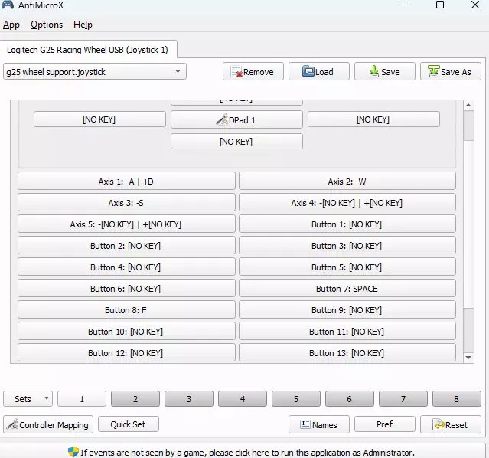Assign a key to Button 10
This screenshot has height=458, width=489.
pyautogui.click(x=126, y=331)
